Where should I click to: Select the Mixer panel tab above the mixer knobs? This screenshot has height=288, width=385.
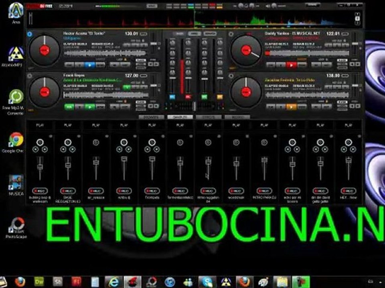tap(180, 34)
